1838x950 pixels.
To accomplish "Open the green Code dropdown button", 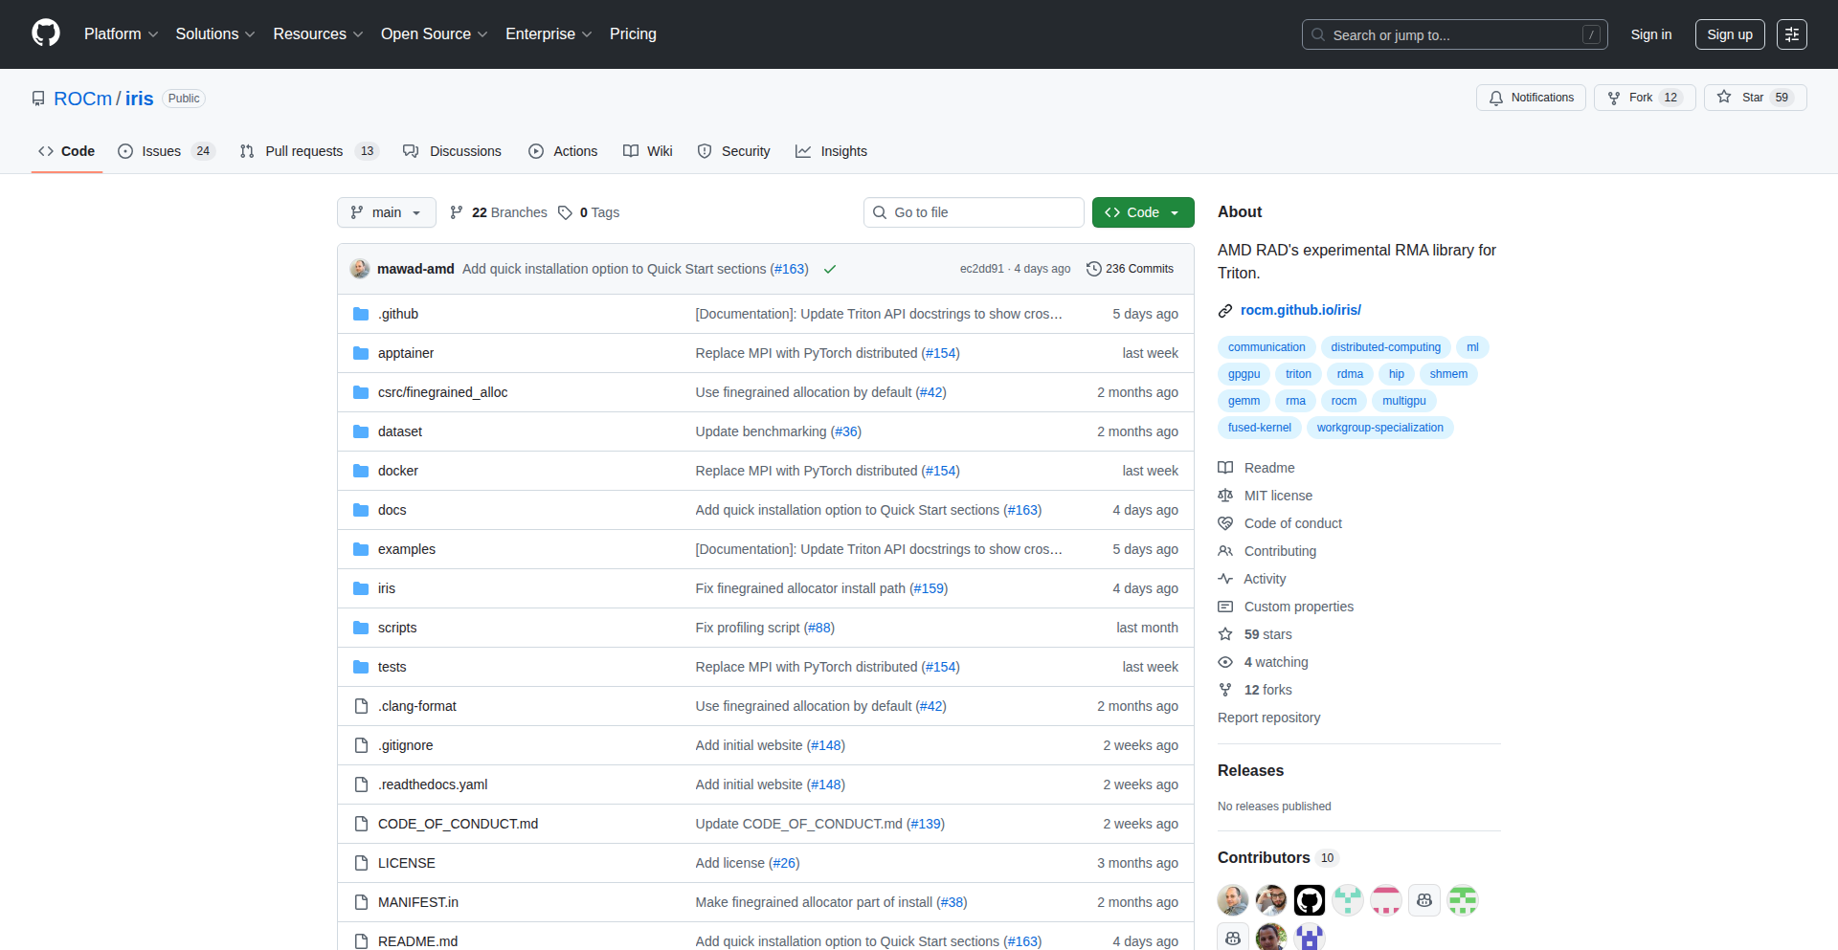I will point(1143,212).
